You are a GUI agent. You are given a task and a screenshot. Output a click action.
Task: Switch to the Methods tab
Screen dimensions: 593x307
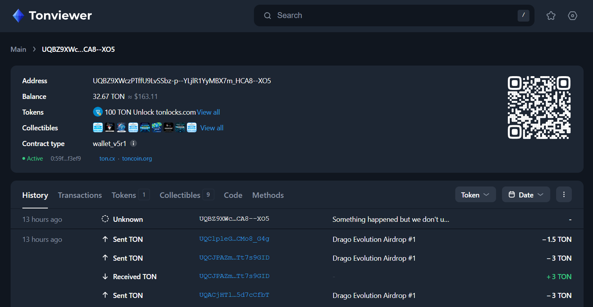tap(268, 195)
